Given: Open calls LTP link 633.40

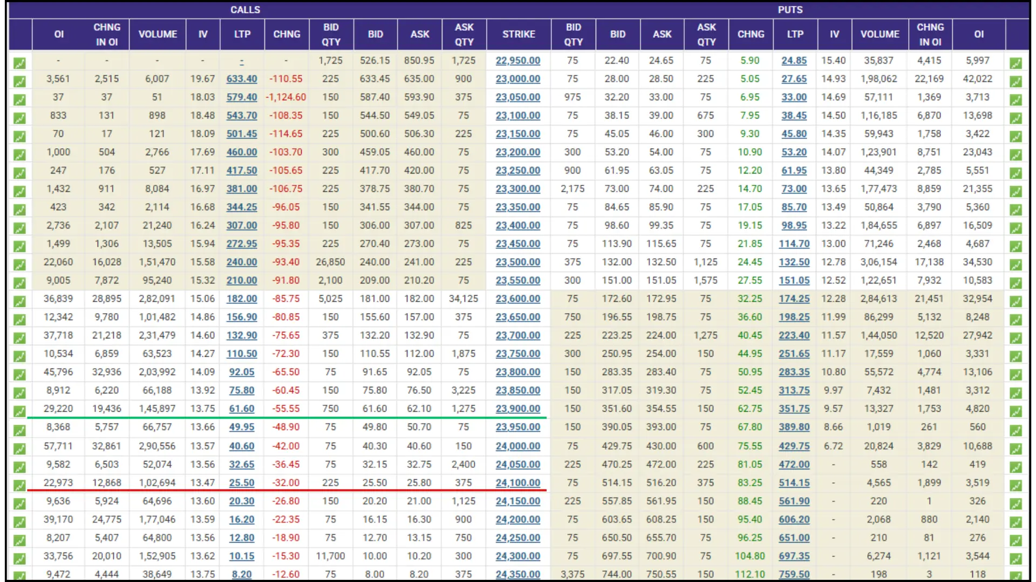Looking at the screenshot, I should coord(242,79).
